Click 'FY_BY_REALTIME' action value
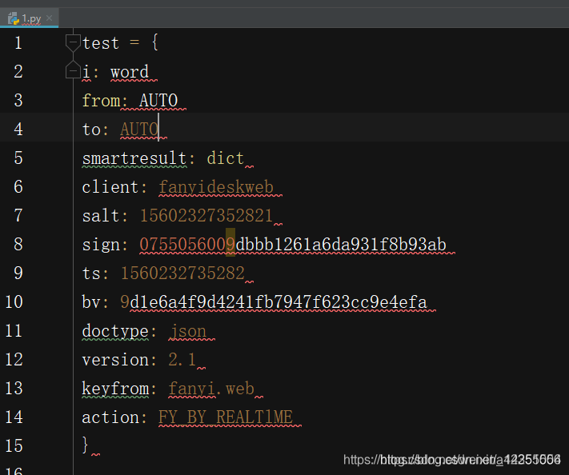This screenshot has width=569, height=475. [226, 417]
